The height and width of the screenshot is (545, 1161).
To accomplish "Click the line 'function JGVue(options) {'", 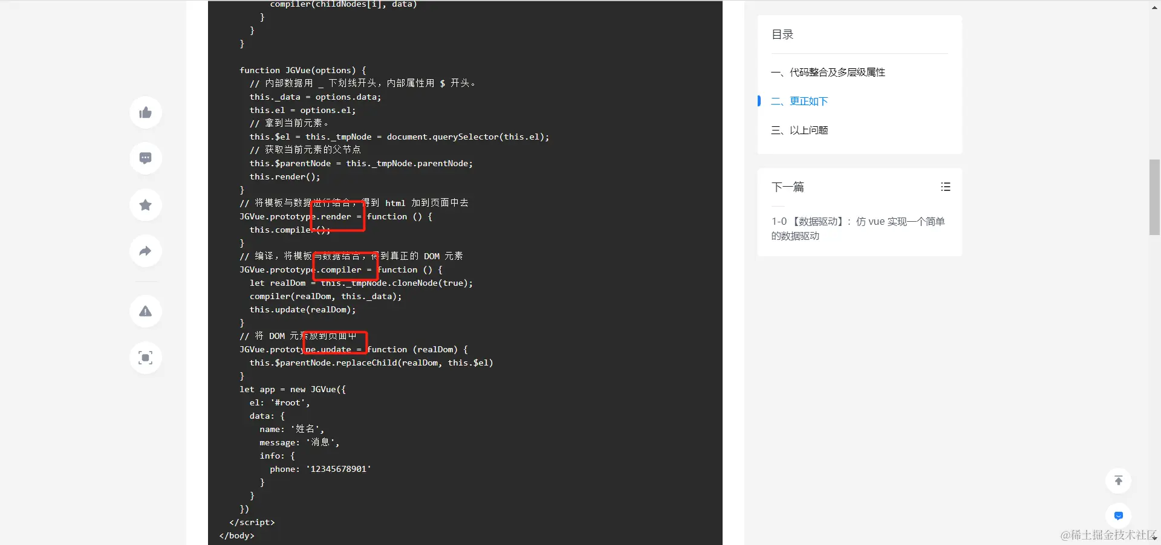I will point(303,70).
